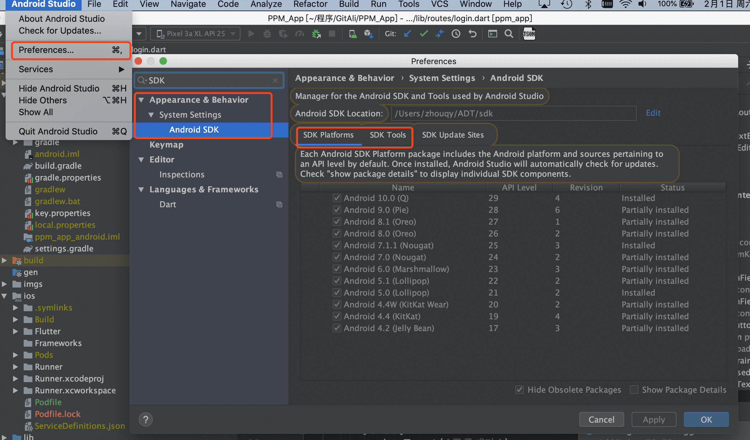Toggle Android 8.1 (Oreo) checkbox
The image size is (750, 440).
click(x=337, y=222)
